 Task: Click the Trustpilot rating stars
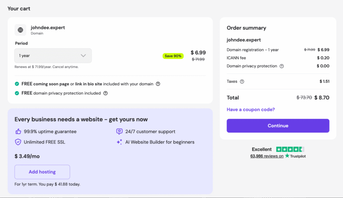coord(290,149)
